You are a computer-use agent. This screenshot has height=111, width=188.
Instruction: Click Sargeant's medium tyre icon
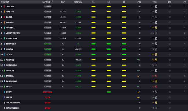click(x=156, y=81)
